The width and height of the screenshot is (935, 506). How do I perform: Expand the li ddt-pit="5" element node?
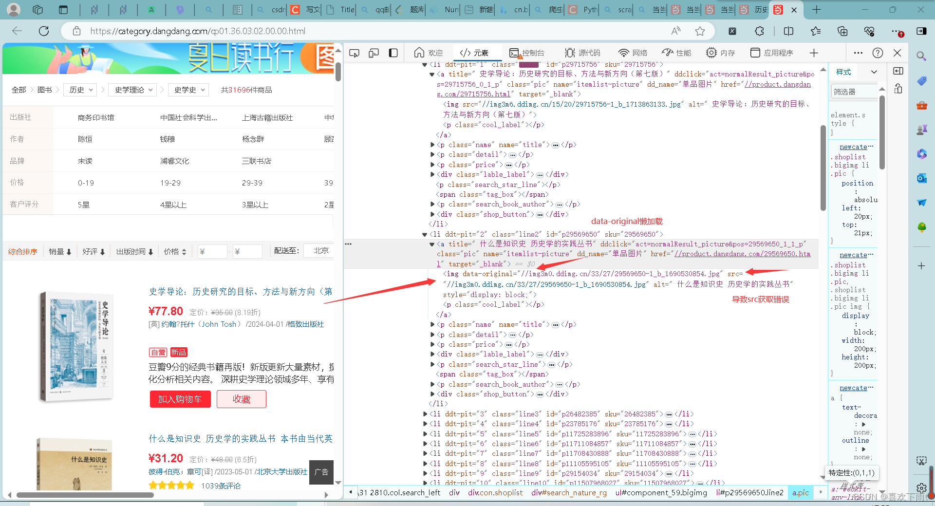(425, 434)
